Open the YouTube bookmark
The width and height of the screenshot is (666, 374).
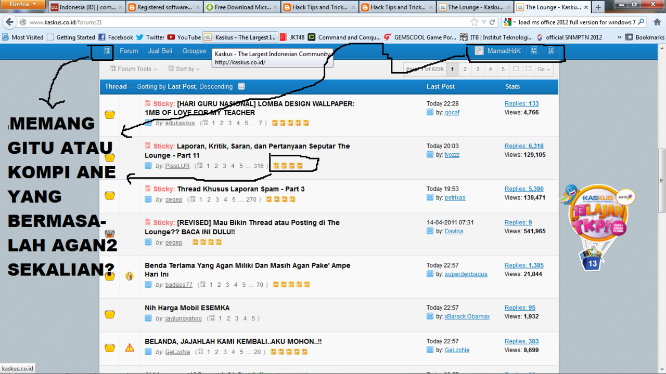184,37
